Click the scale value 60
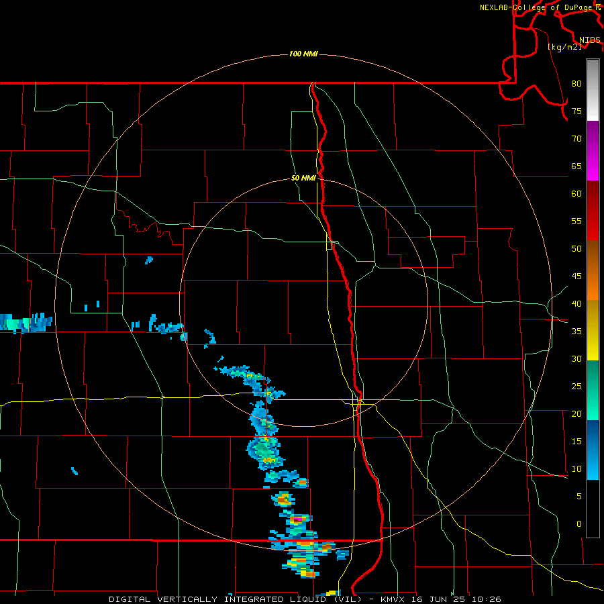This screenshot has height=604, width=604. [x=576, y=194]
